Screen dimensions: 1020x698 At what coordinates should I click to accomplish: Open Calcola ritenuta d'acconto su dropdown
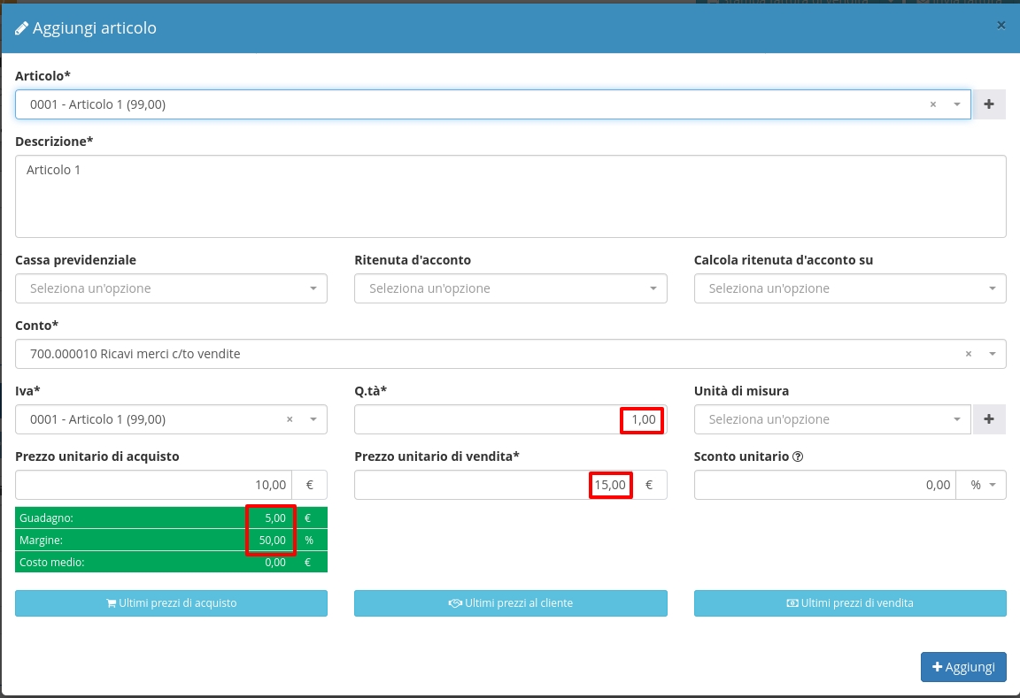click(x=849, y=288)
